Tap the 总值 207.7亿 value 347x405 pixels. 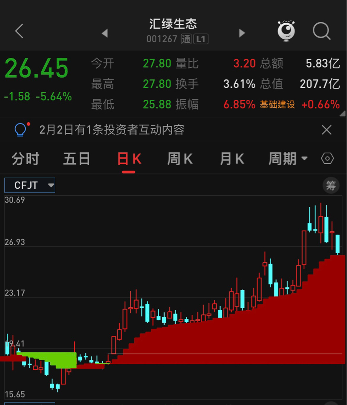[x=320, y=84]
